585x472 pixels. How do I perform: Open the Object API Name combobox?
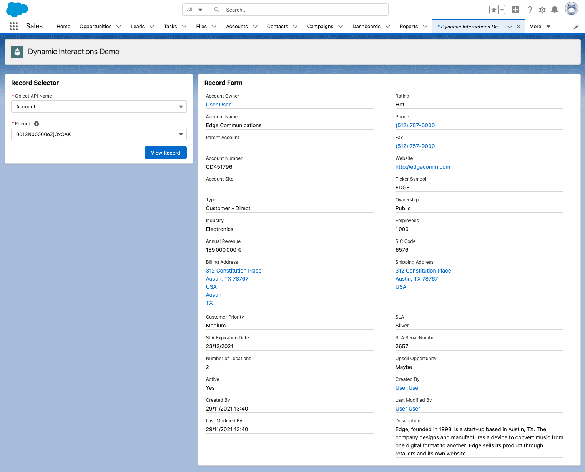pos(99,106)
